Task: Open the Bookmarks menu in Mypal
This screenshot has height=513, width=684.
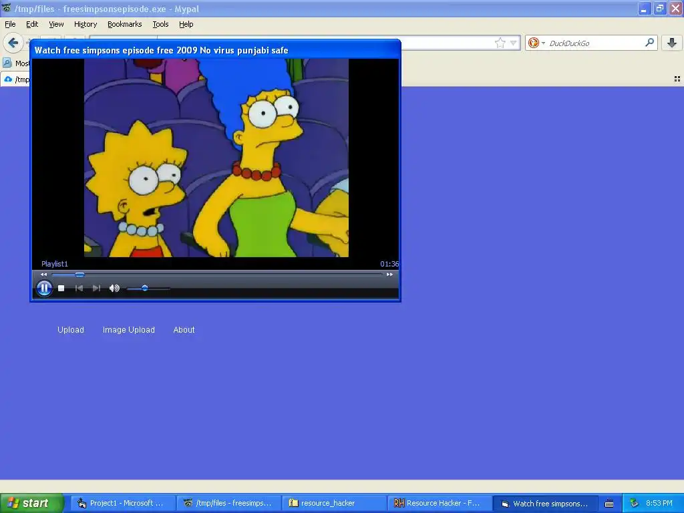Action: pyautogui.click(x=125, y=25)
